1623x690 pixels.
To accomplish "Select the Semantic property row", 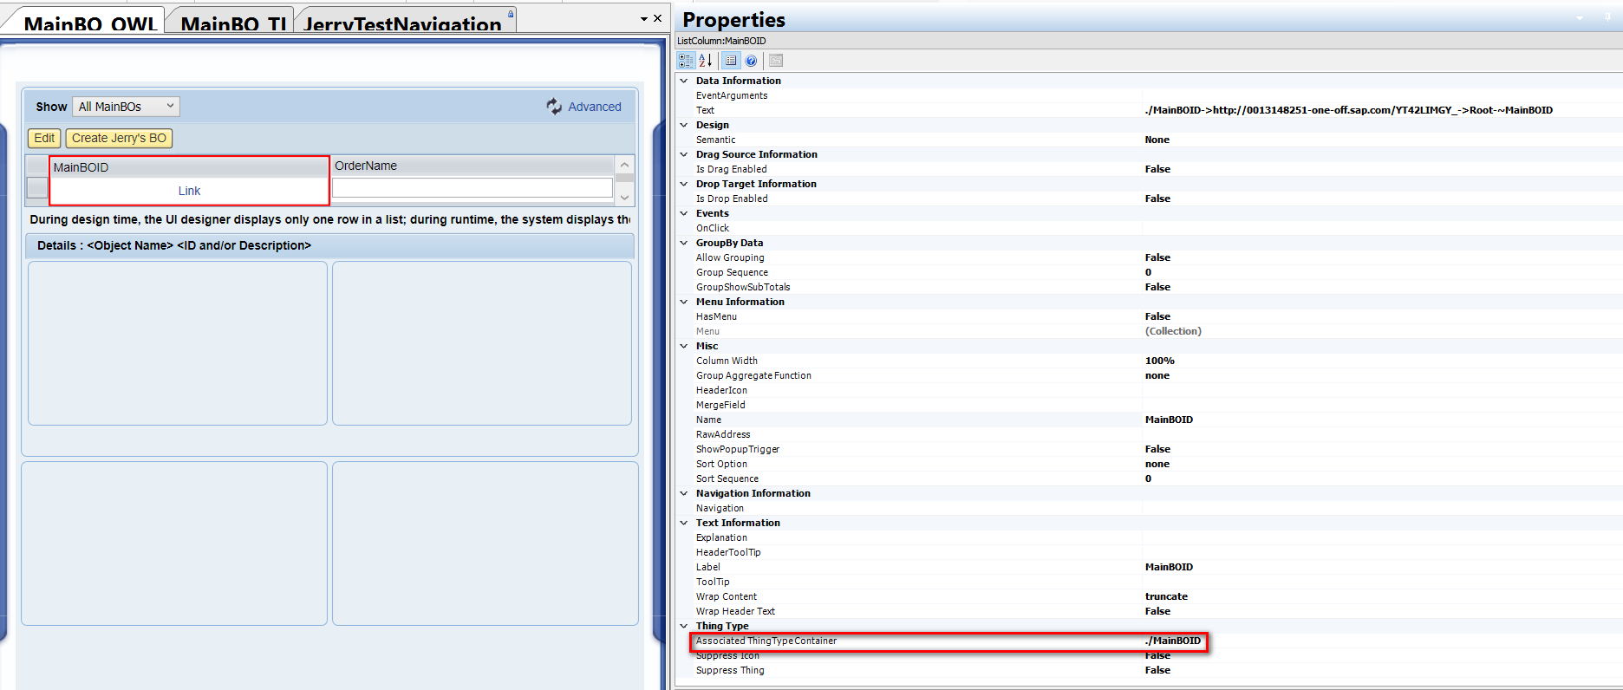I will (x=1149, y=140).
